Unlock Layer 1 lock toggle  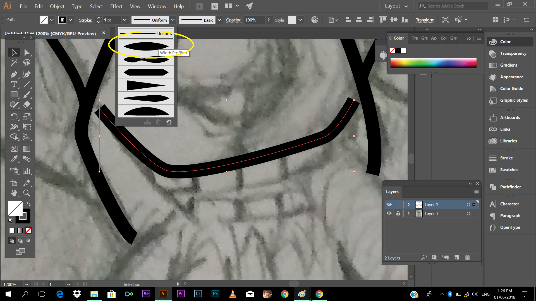coord(398,213)
